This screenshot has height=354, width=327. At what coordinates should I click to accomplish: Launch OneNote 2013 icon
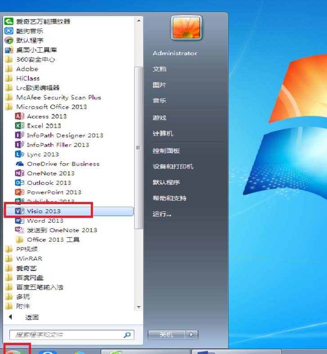[x=19, y=173]
